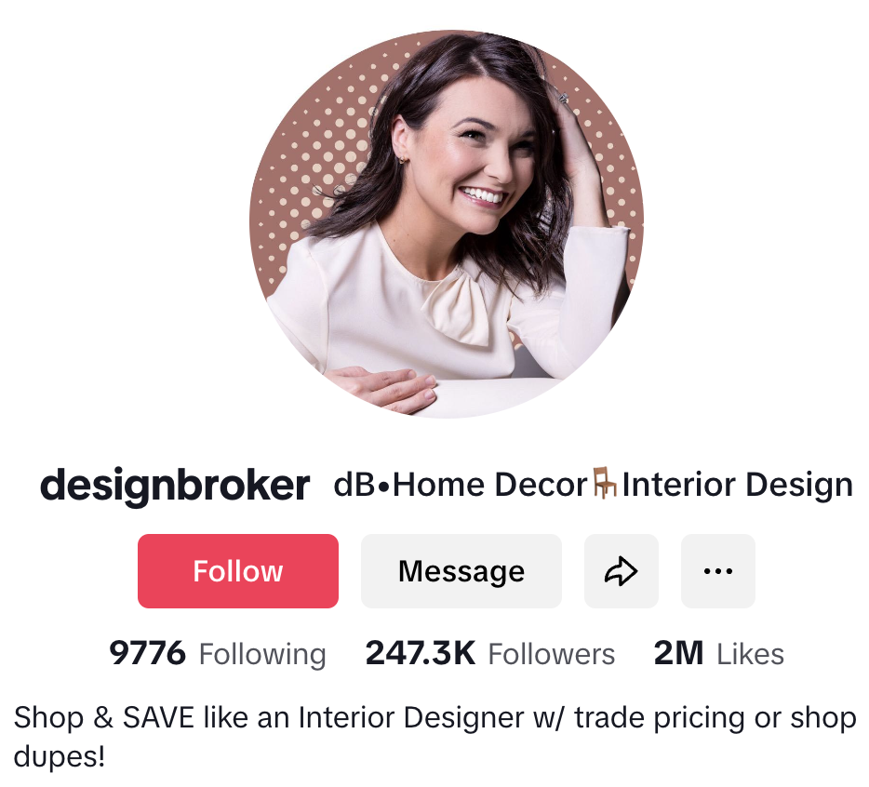Click the 'dB•Home Decor' display name text
Image resolution: width=869 pixels, height=787 pixels.
coord(461,485)
